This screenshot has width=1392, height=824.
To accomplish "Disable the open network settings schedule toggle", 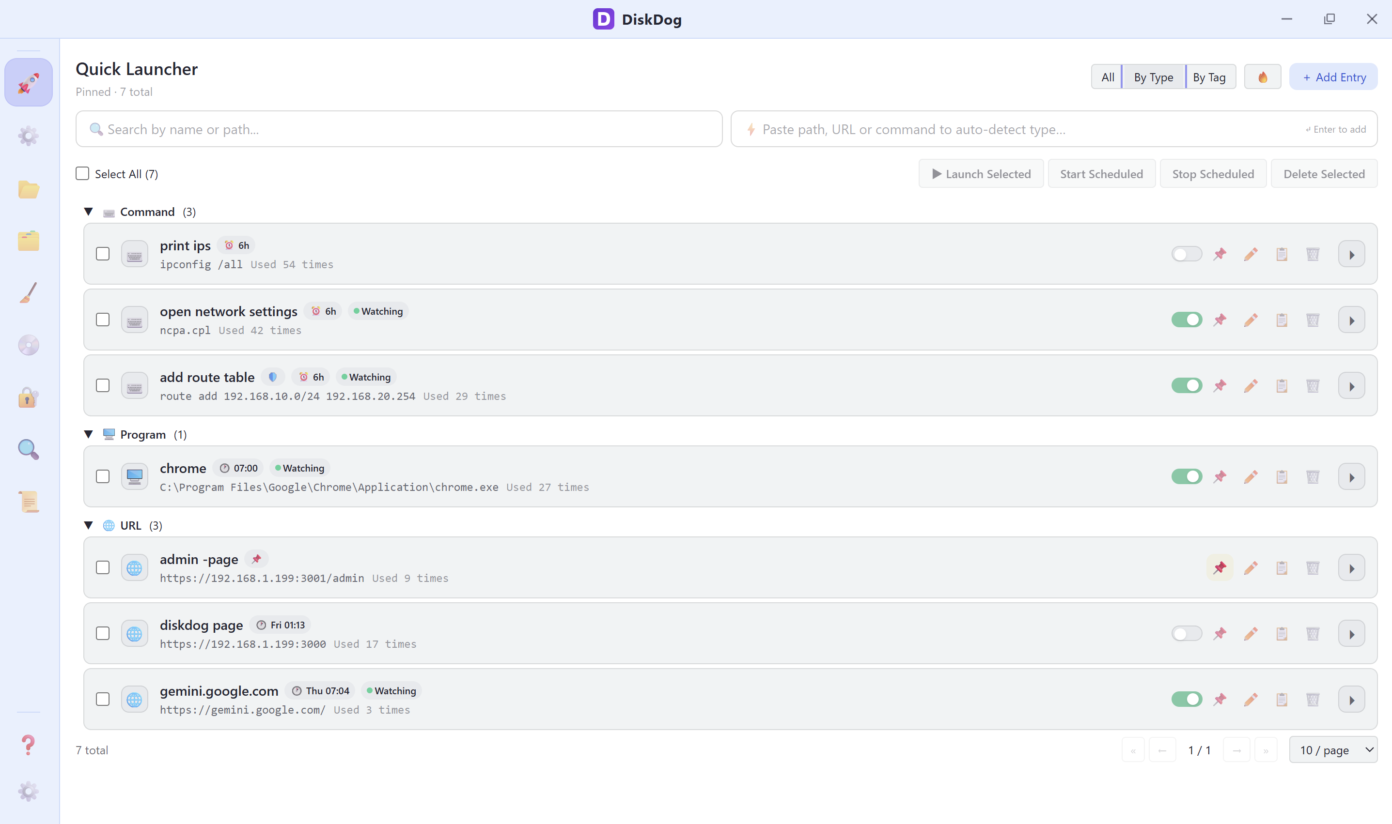I will [1187, 320].
